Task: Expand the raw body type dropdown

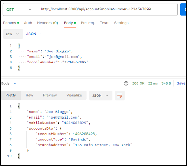Action: coord(13,34)
